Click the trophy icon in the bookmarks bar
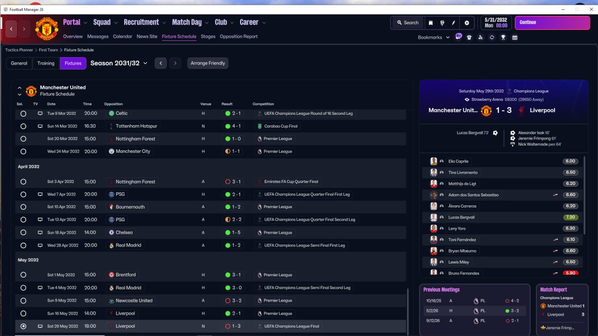The width and height of the screenshot is (598, 336). [503, 37]
